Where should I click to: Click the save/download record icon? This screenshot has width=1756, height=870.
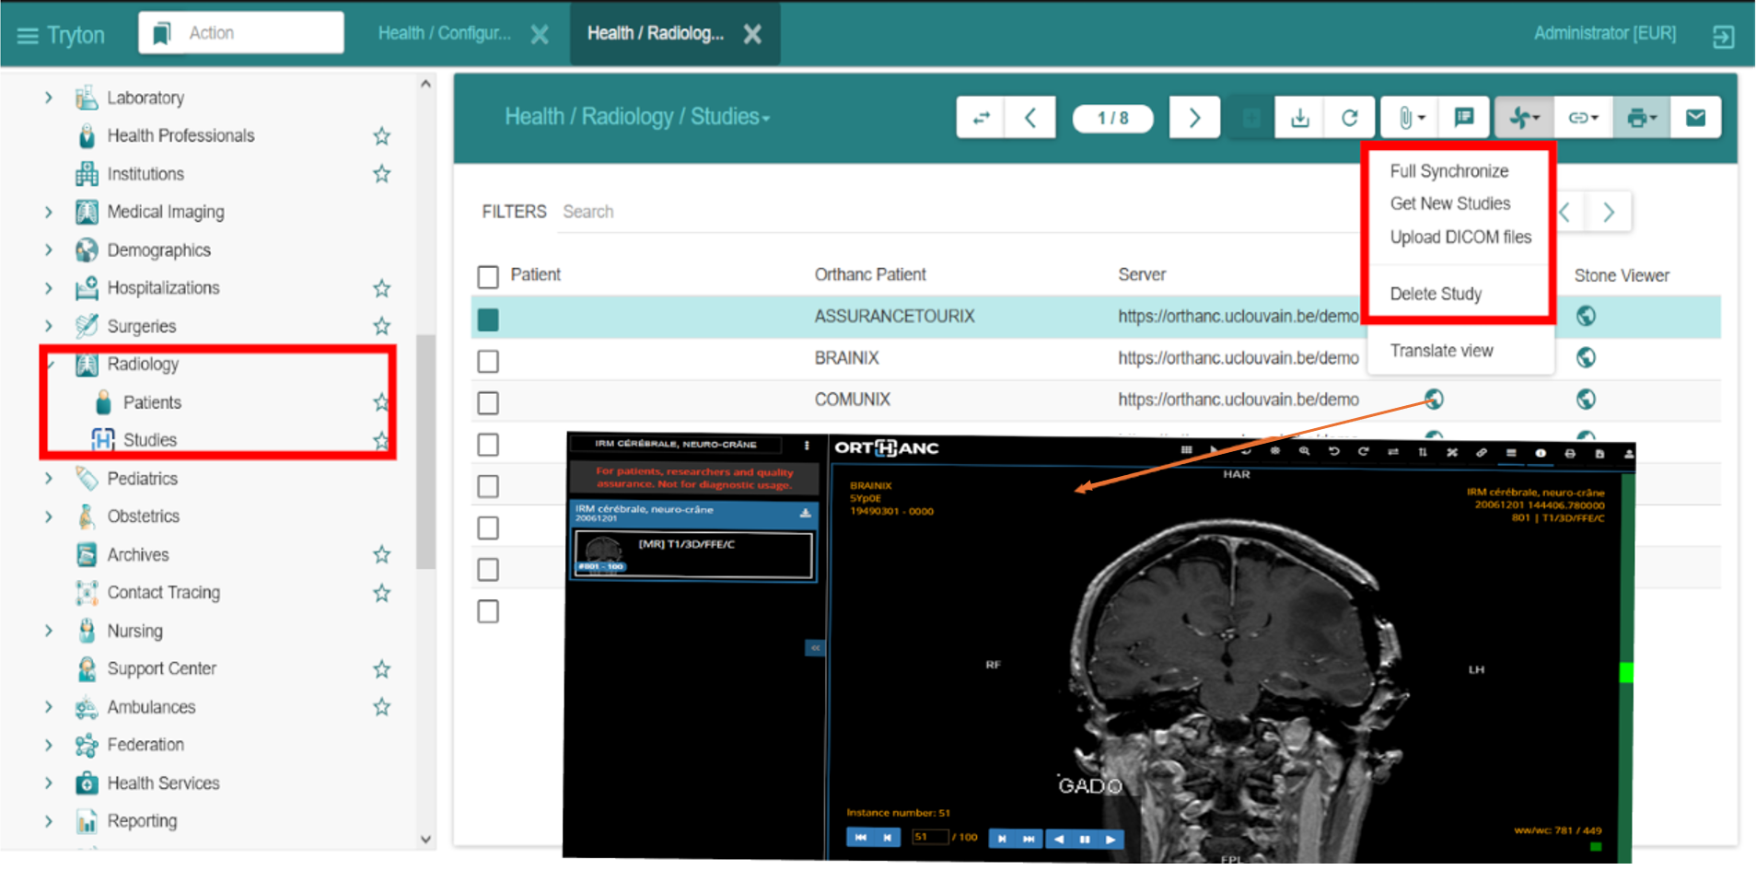[x=1299, y=118]
